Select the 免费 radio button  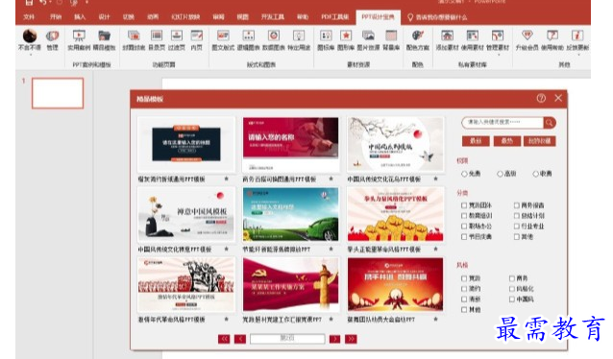(464, 174)
